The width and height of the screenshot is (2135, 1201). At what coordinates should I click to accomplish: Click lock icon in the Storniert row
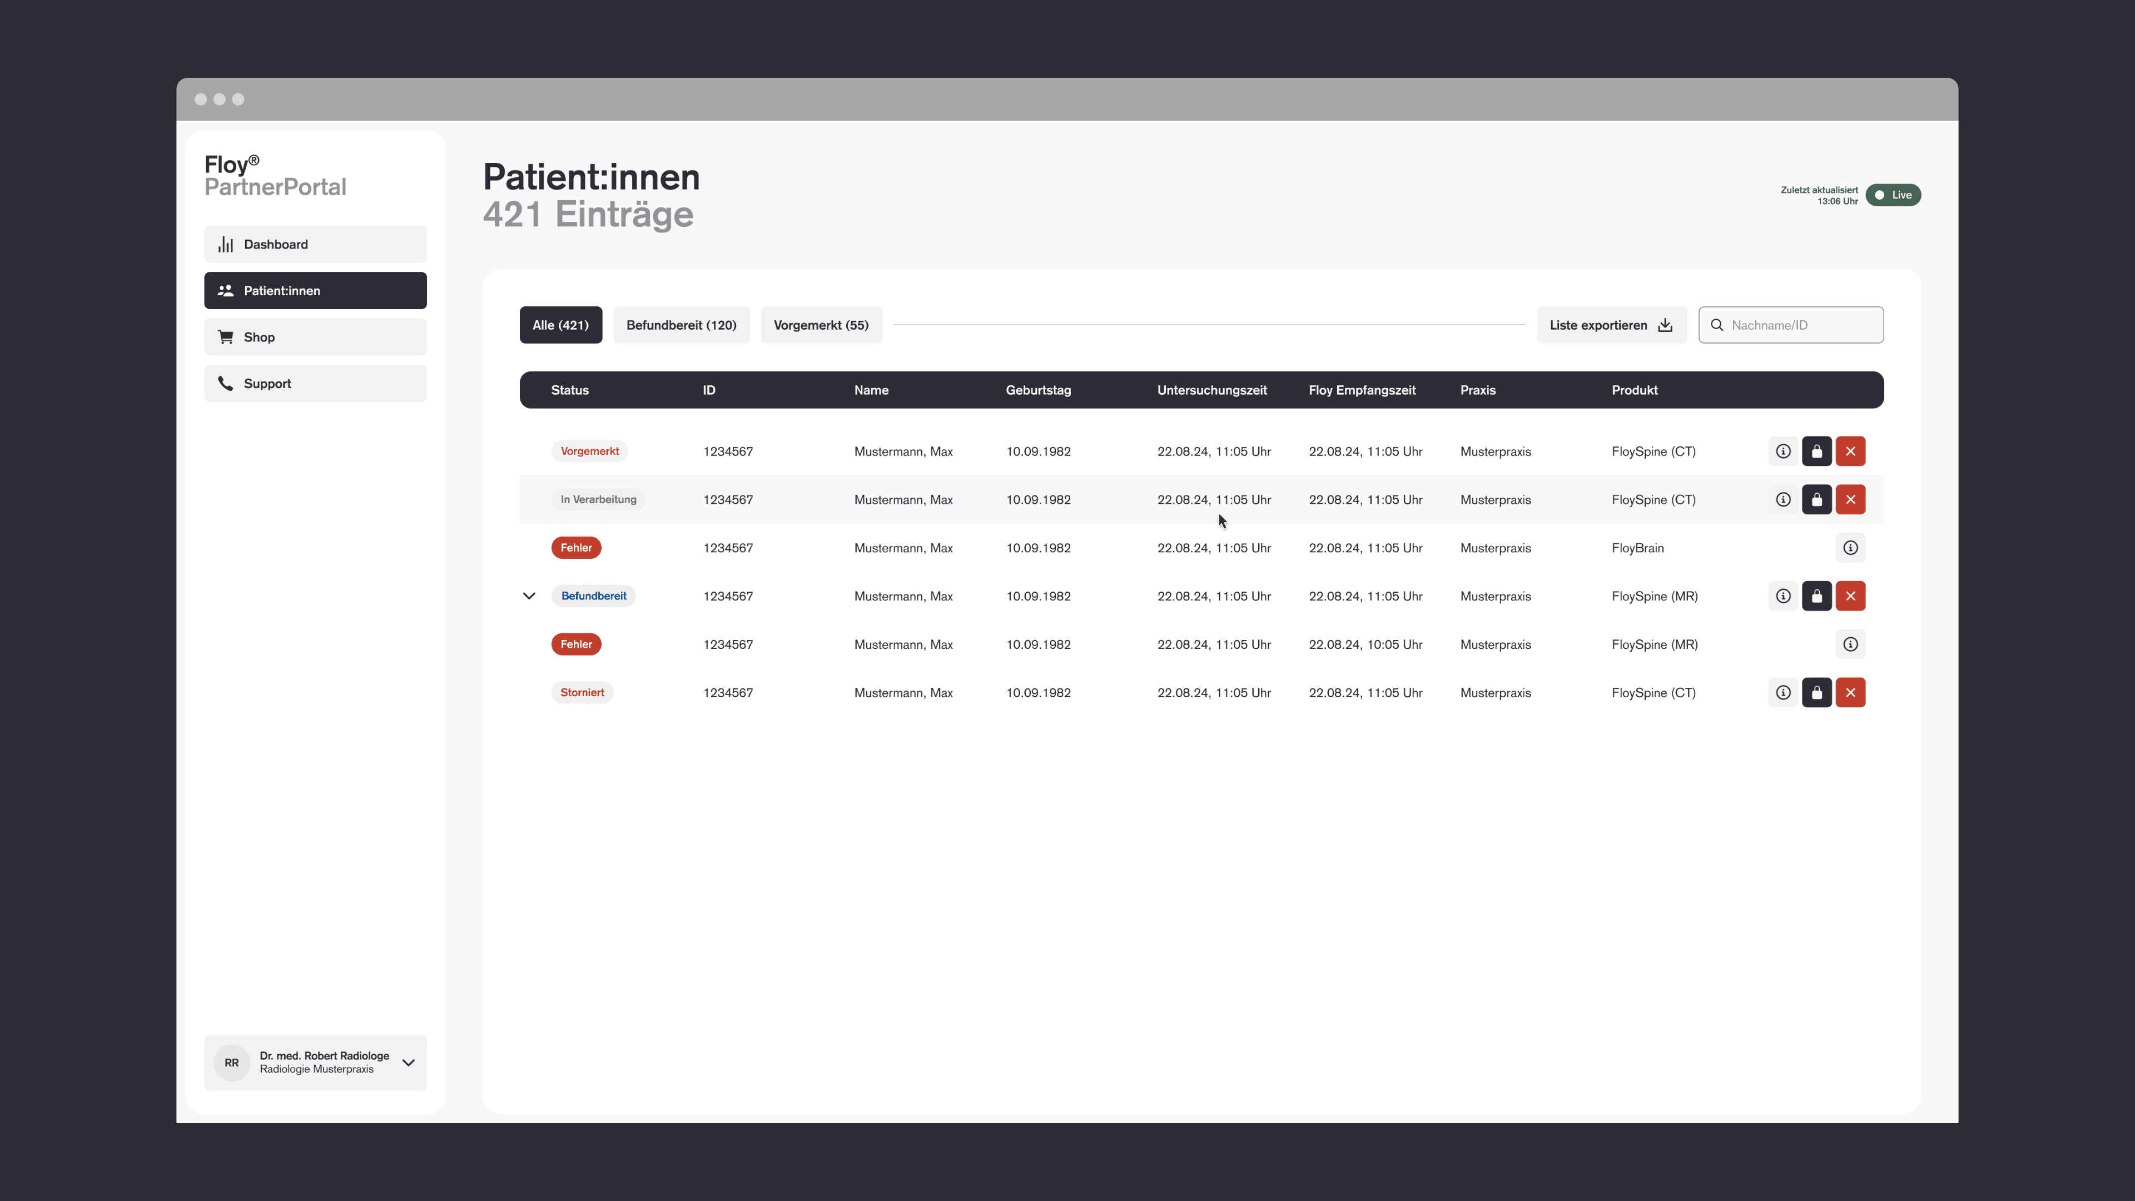tap(1817, 693)
